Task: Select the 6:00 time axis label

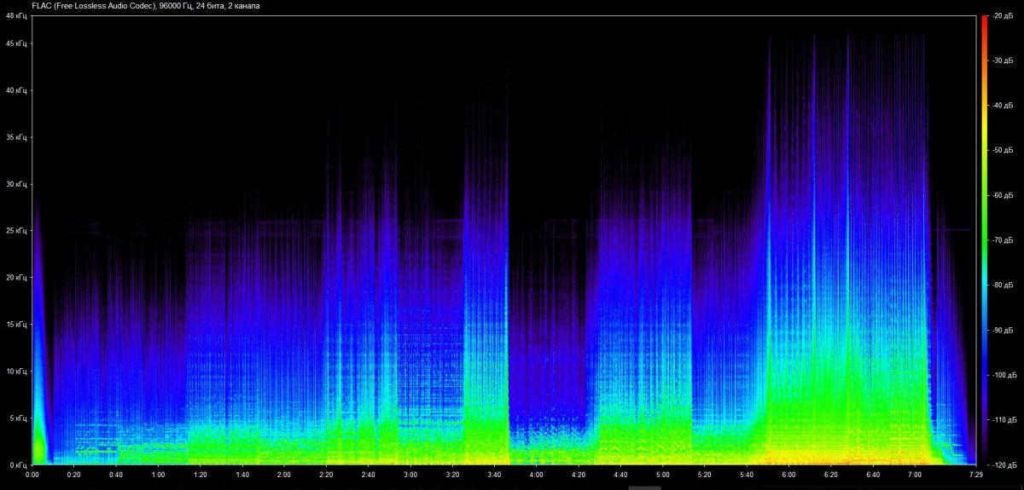Action: 788,475
